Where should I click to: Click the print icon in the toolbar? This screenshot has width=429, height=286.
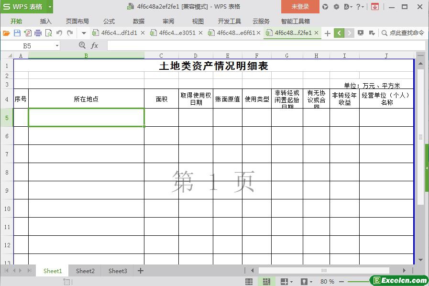pyautogui.click(x=38, y=33)
